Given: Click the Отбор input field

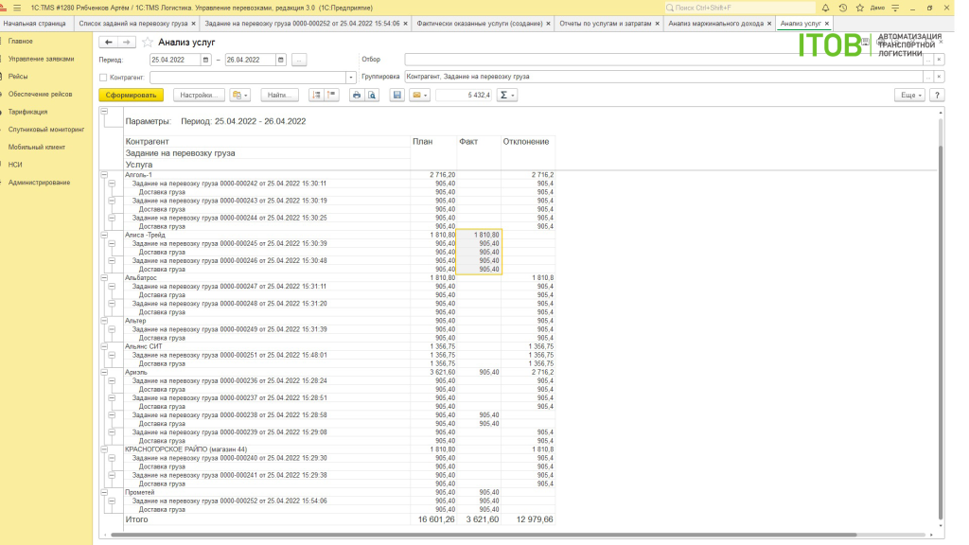Looking at the screenshot, I should click(663, 60).
